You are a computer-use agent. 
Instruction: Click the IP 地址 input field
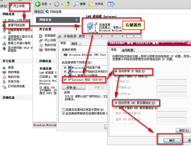pos(172,82)
